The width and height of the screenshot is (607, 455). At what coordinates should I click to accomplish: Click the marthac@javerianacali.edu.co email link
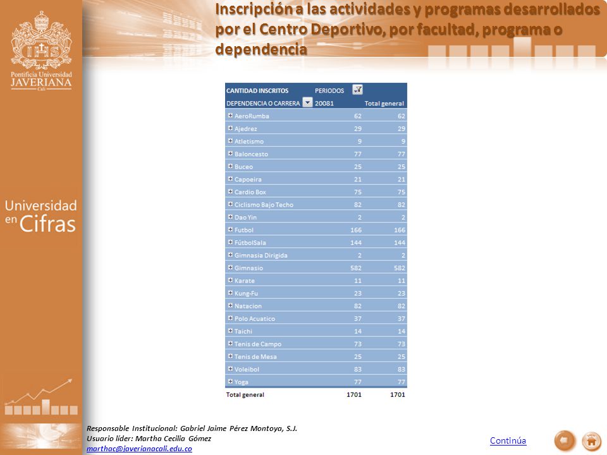point(139,449)
